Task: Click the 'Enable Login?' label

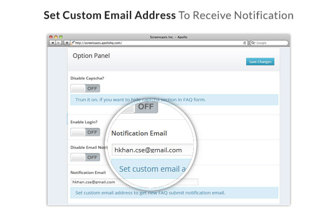Action: (84, 122)
